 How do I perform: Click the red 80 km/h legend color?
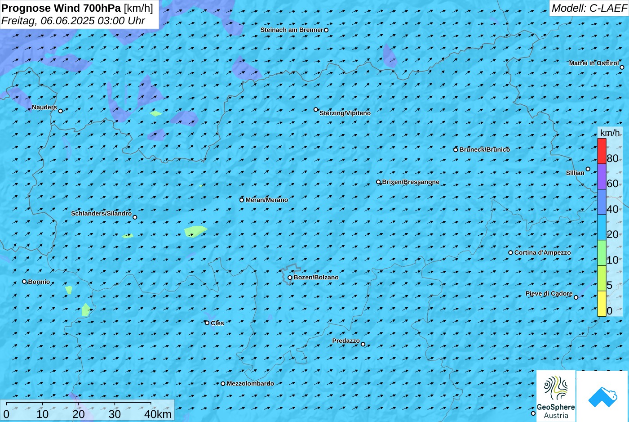[602, 151]
